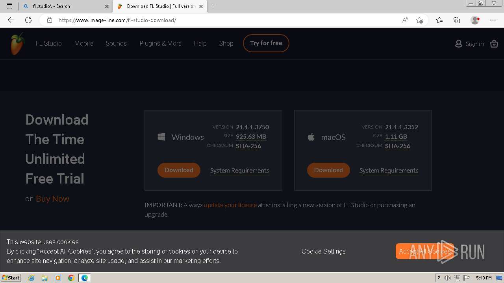
Task: Select the Edge taskbar icon
Action: tap(85, 278)
